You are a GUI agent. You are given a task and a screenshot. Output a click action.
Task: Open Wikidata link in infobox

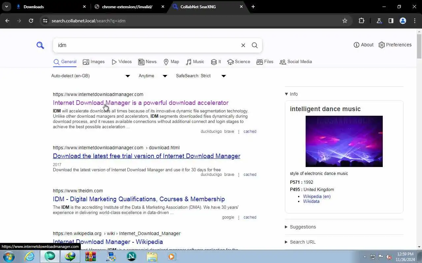click(311, 202)
